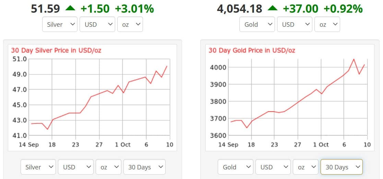The height and width of the screenshot is (179, 383).
Task: Expand the oz unit dropdown above the silver chart
Action: [130, 25]
